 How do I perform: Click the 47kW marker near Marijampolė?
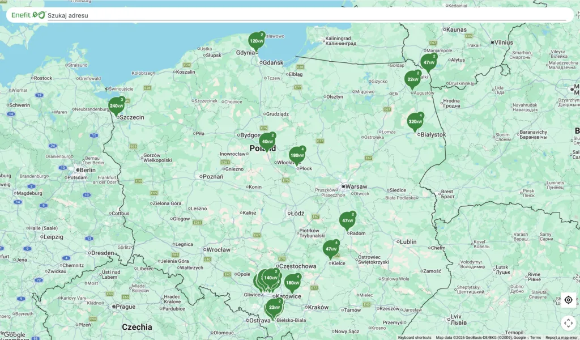coord(429,62)
